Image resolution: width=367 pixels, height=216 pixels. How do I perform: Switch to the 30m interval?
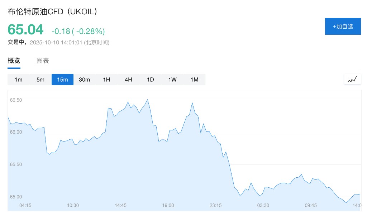click(84, 80)
